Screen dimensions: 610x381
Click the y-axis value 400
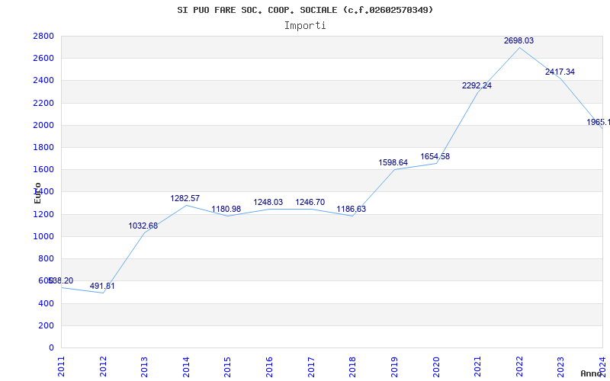click(x=46, y=303)
